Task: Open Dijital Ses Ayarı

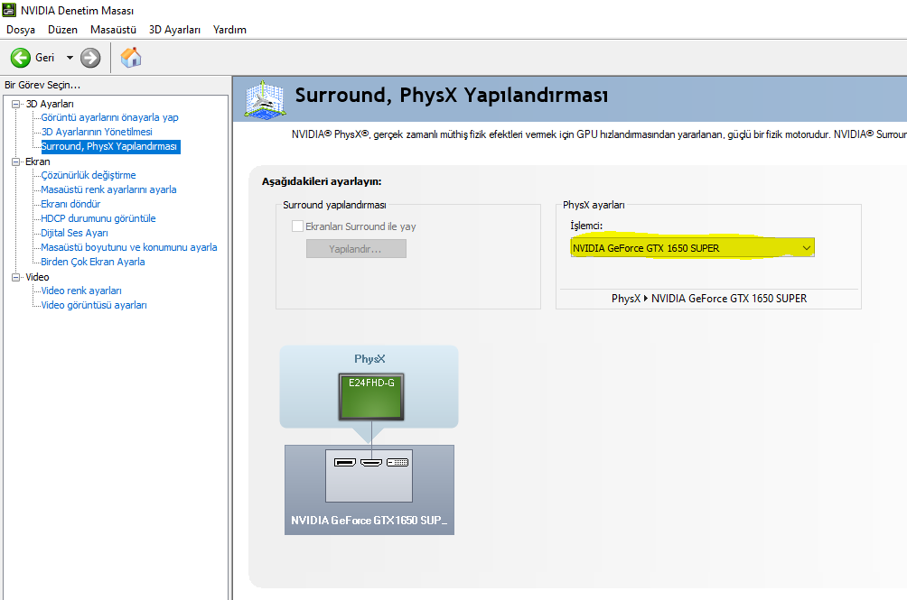Action: [x=75, y=233]
